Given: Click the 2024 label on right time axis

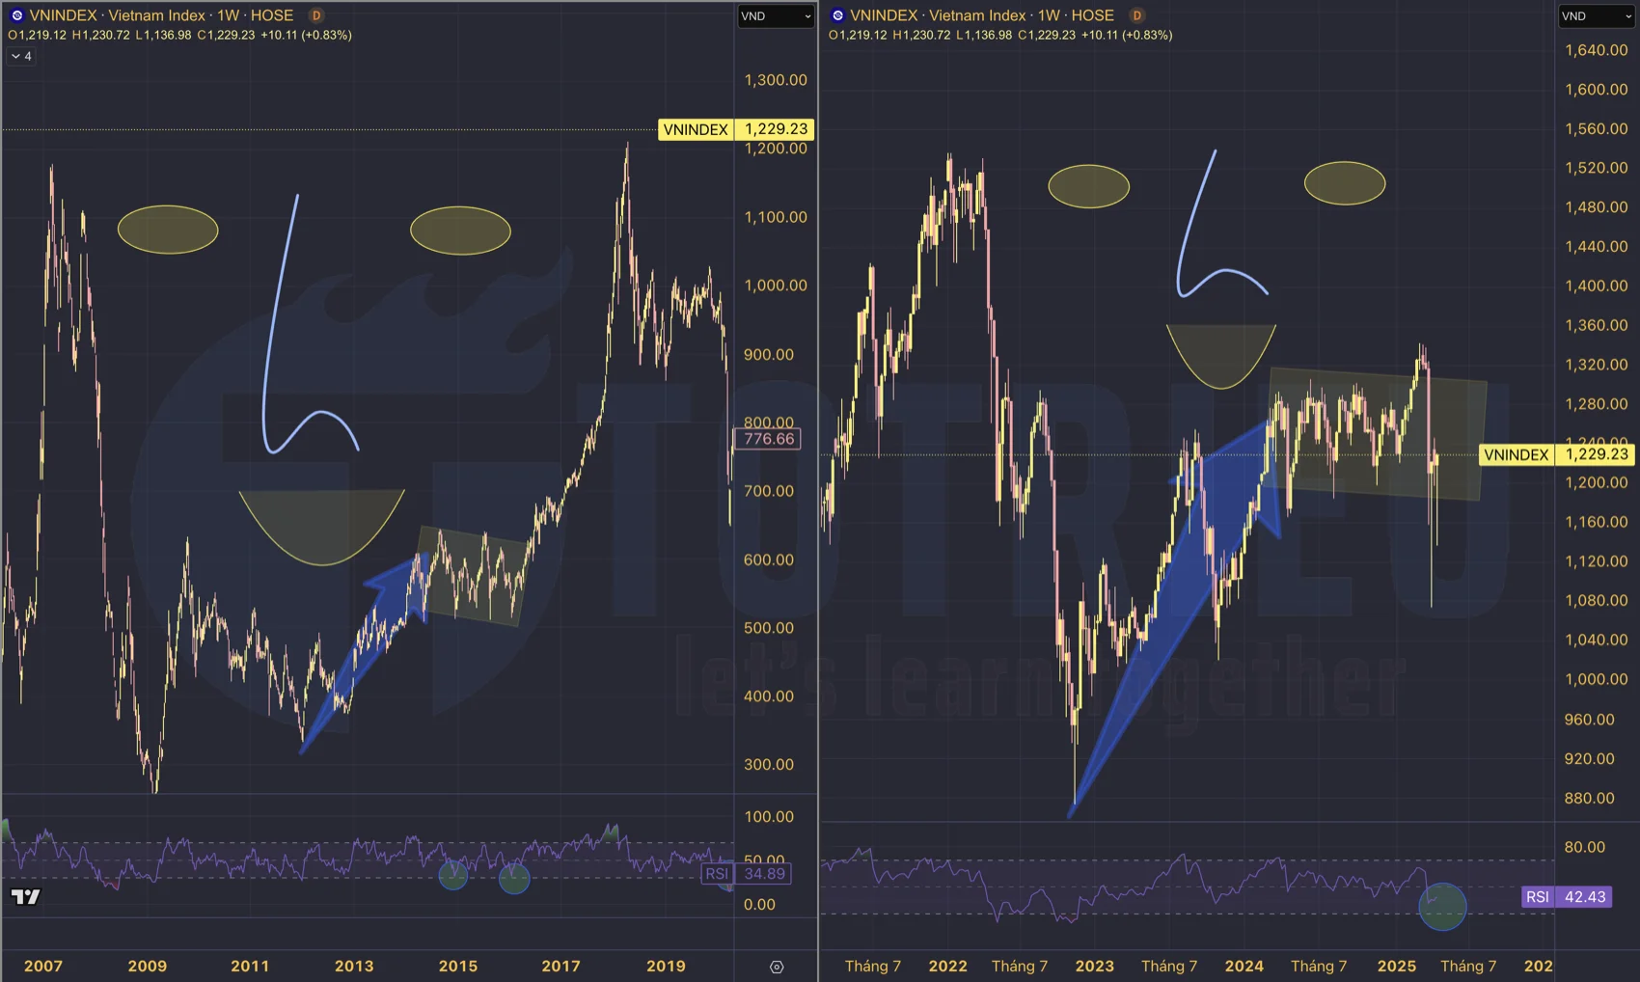Looking at the screenshot, I should 1244,966.
